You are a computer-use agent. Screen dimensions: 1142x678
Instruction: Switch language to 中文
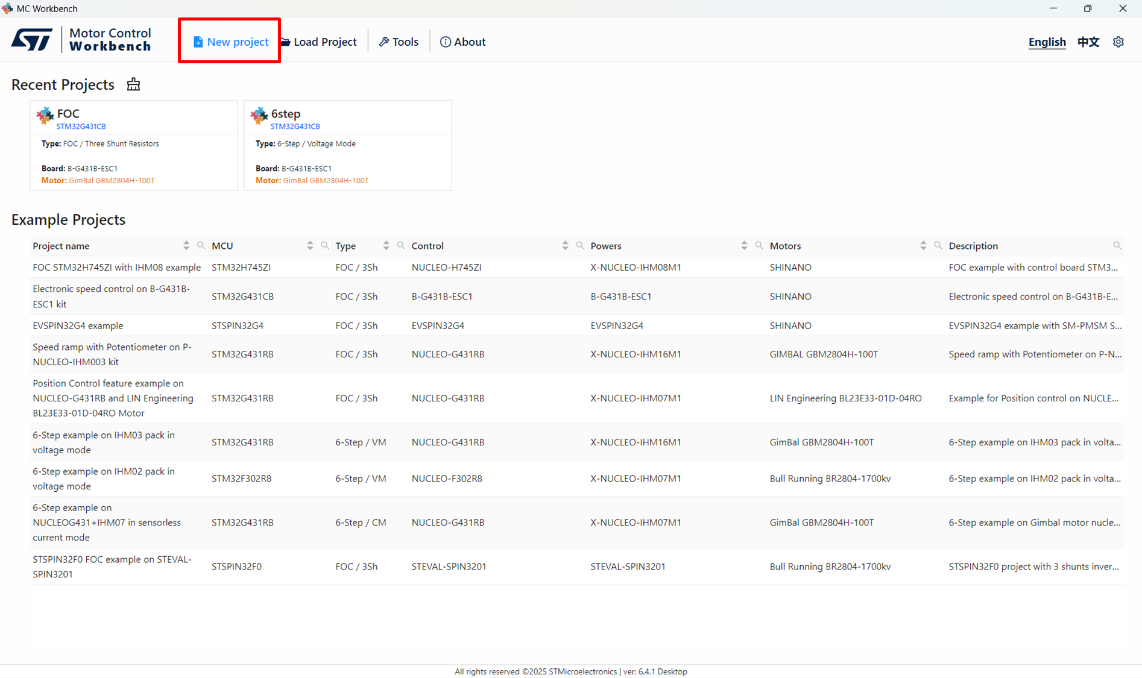pos(1088,42)
